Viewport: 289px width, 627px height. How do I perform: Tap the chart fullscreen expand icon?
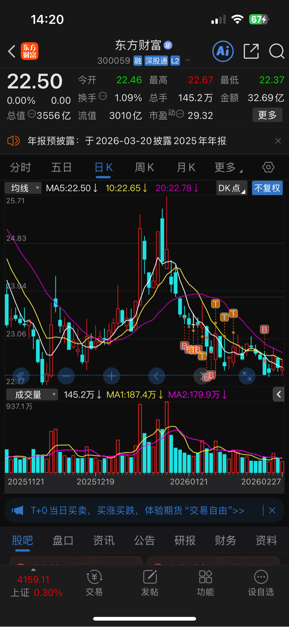pyautogui.click(x=247, y=376)
